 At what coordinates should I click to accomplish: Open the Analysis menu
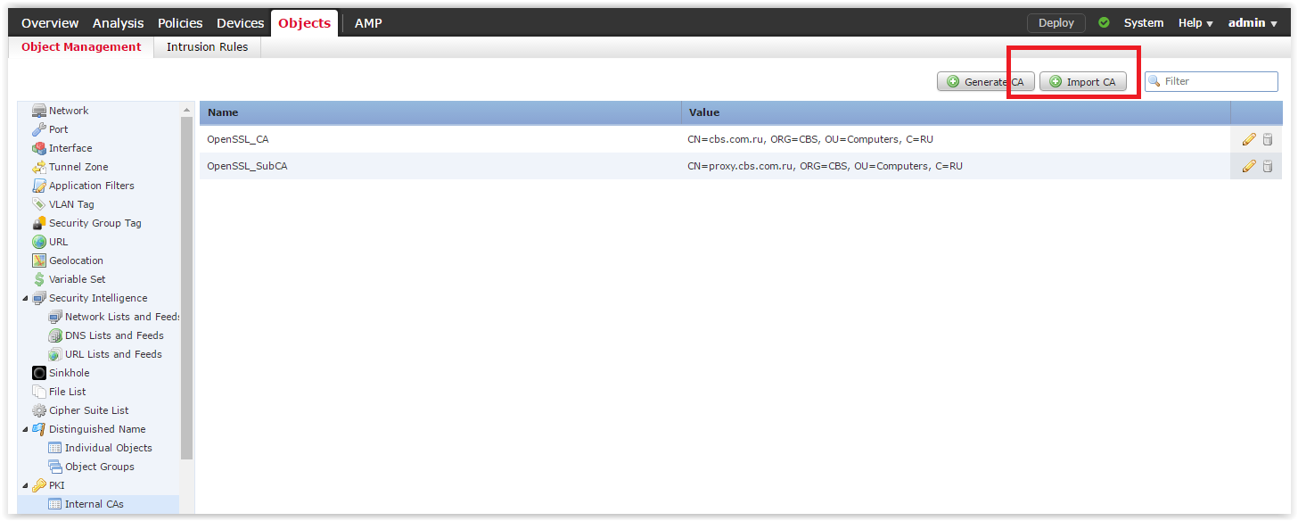click(x=118, y=23)
